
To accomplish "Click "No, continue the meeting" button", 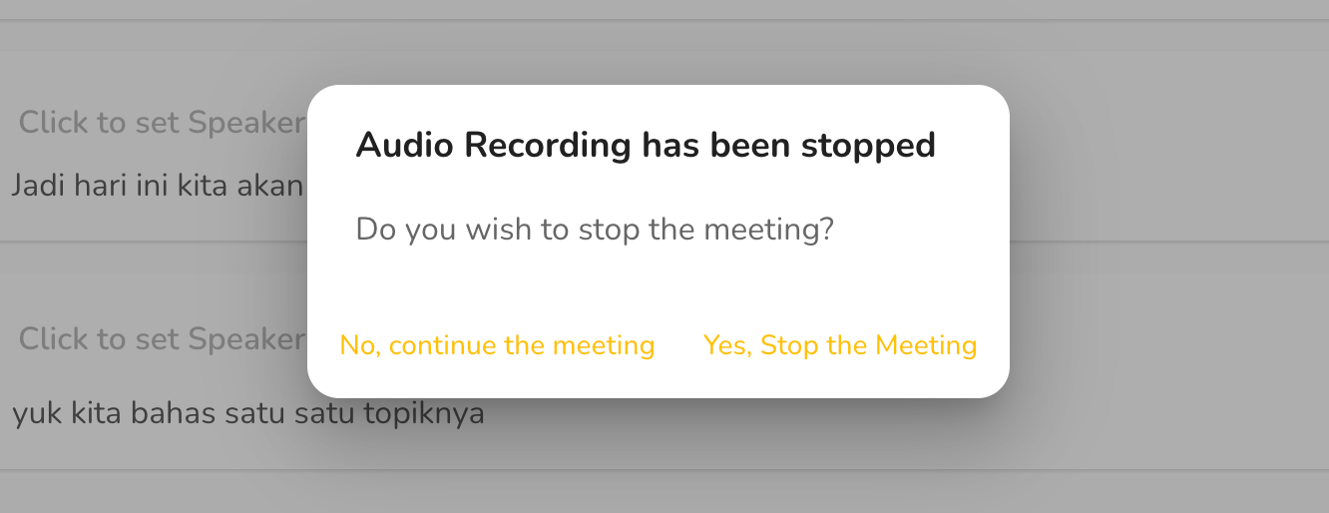I will pos(497,345).
